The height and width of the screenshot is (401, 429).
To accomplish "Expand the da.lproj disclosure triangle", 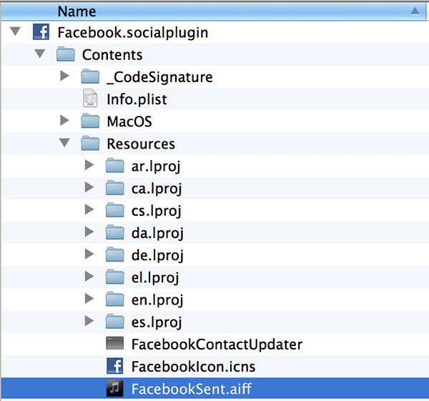I will coord(89,232).
